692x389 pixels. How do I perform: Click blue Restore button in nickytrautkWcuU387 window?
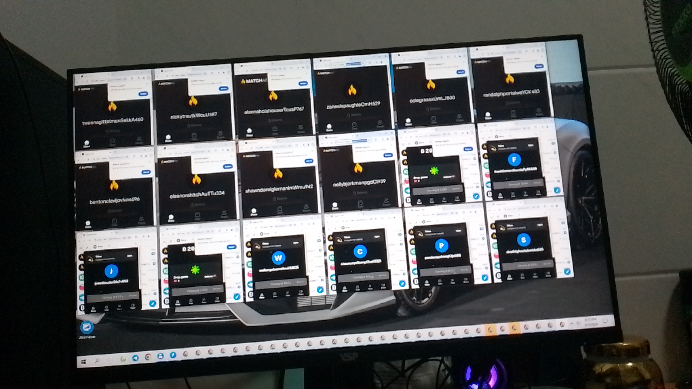coord(223,88)
